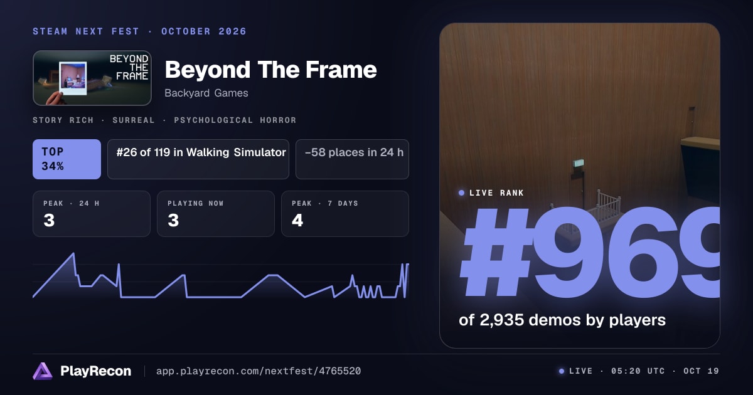This screenshot has width=753, height=395.
Task: Open the Beyond The Frame game thumbnail
Action: [x=92, y=78]
